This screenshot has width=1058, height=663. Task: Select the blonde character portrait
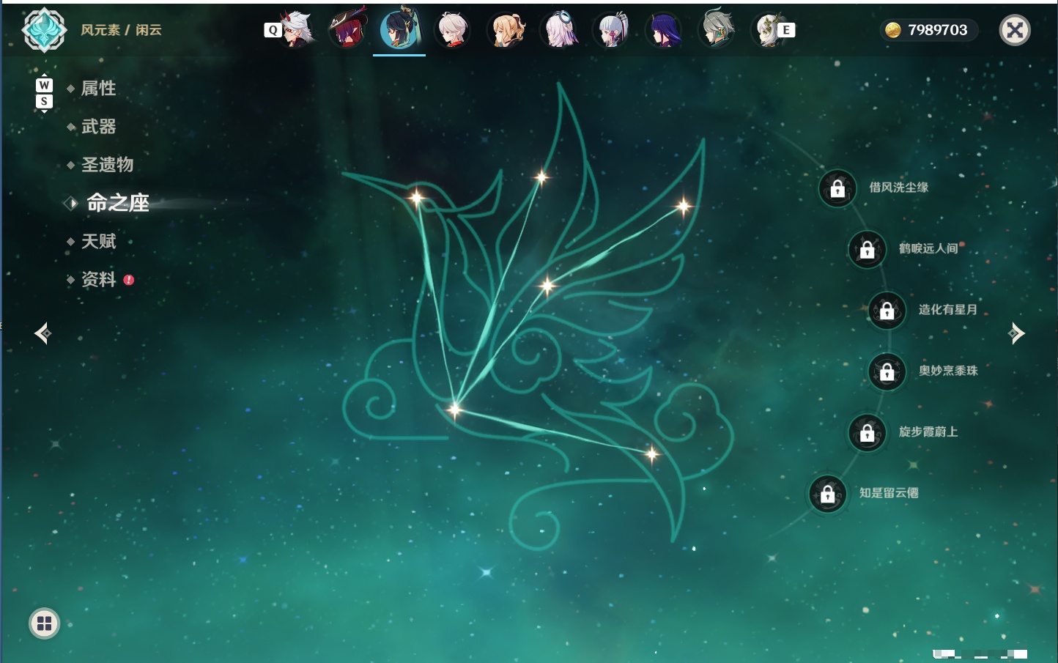(506, 30)
